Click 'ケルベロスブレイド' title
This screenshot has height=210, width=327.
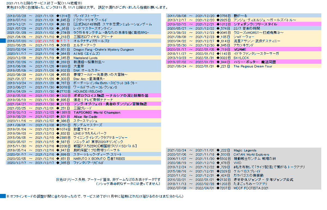coord(247,171)
